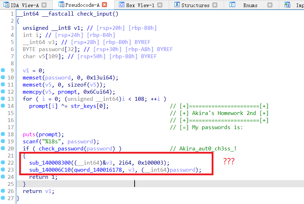Viewport: 304px width, 204px height.
Task: Click the Hex View-1 tab icon
Action: point(121,5)
